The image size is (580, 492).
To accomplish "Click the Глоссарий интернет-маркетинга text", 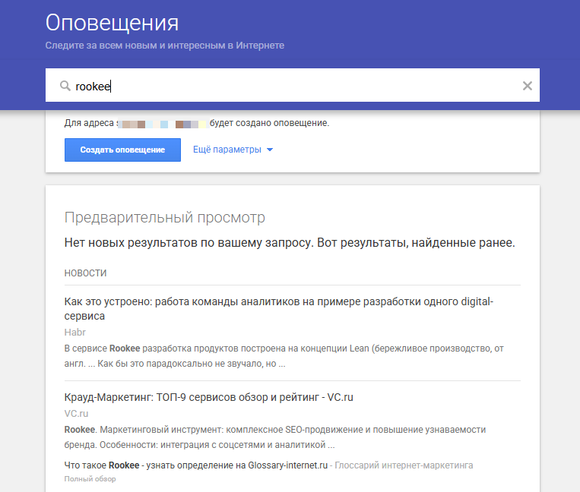I will [404, 465].
